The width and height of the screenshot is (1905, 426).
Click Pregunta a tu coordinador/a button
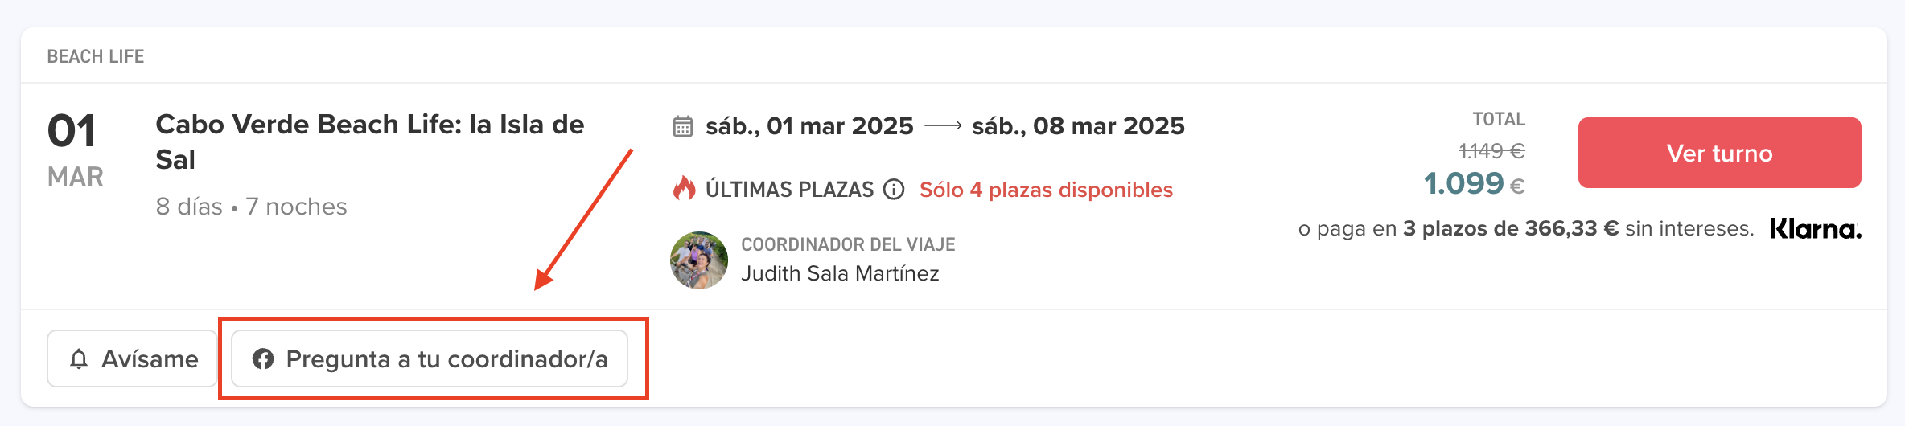430,358
